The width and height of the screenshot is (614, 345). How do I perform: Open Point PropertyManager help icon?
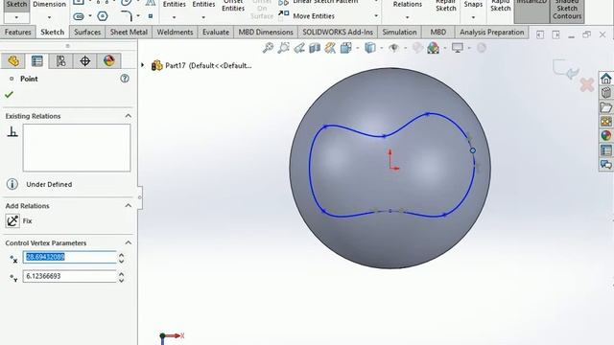pyautogui.click(x=125, y=79)
